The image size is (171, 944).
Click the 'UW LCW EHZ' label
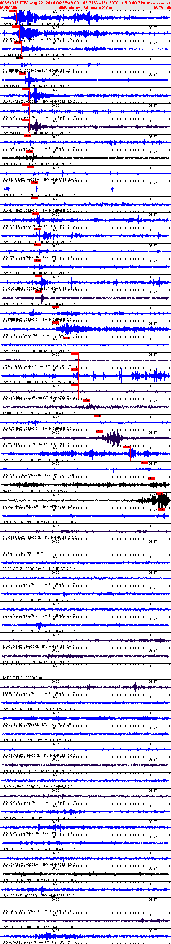(x=12, y=865)
